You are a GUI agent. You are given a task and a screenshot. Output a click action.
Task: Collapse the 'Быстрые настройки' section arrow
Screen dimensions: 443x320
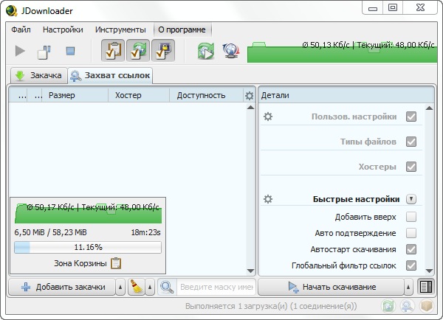(x=411, y=199)
